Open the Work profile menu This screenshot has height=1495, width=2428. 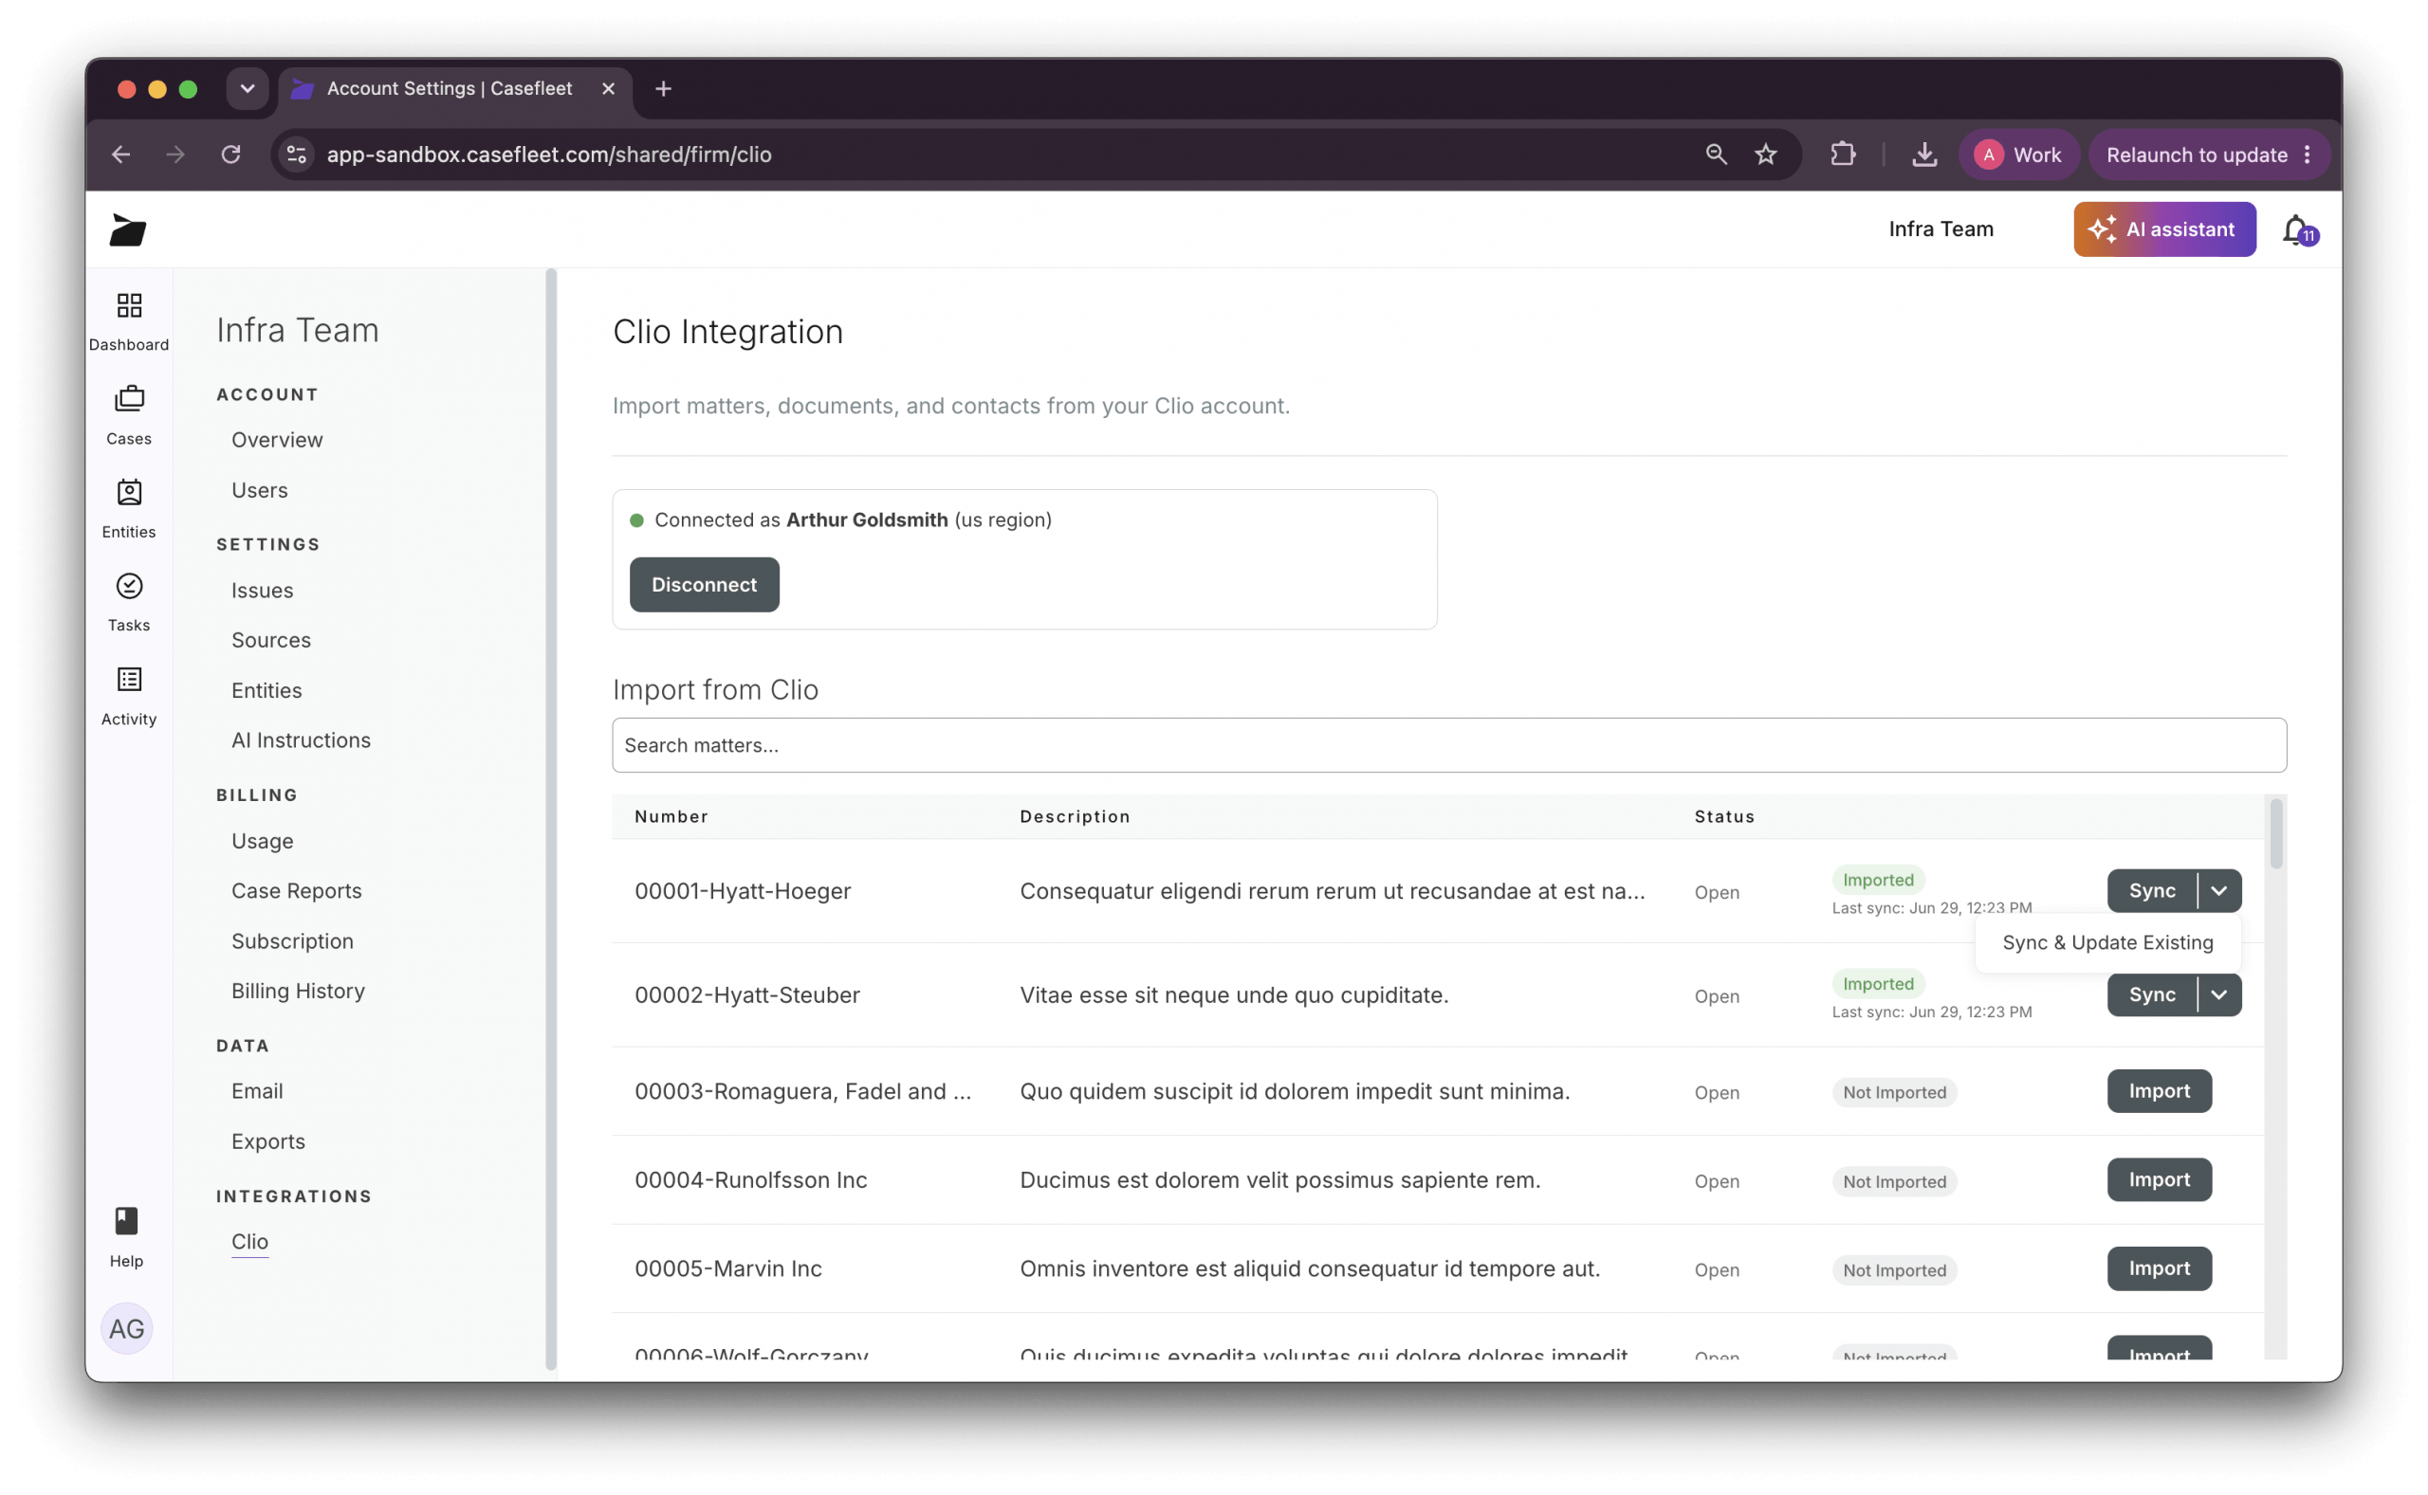(2018, 155)
